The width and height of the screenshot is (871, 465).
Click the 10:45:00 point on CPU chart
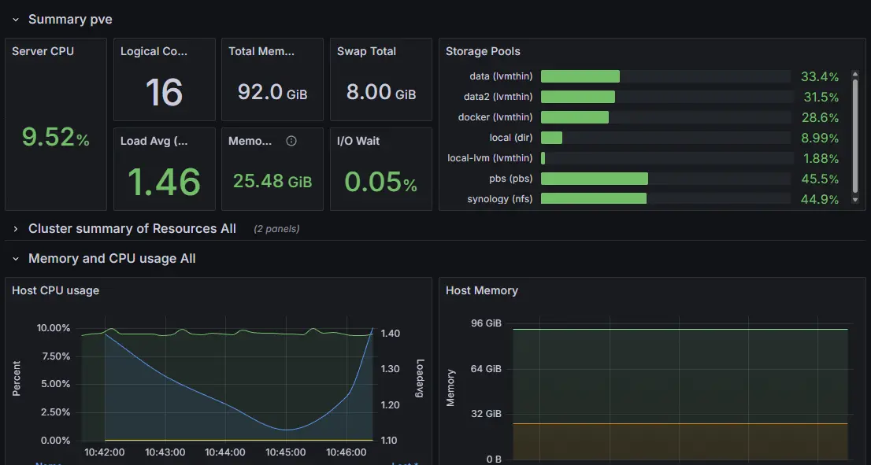tap(285, 430)
